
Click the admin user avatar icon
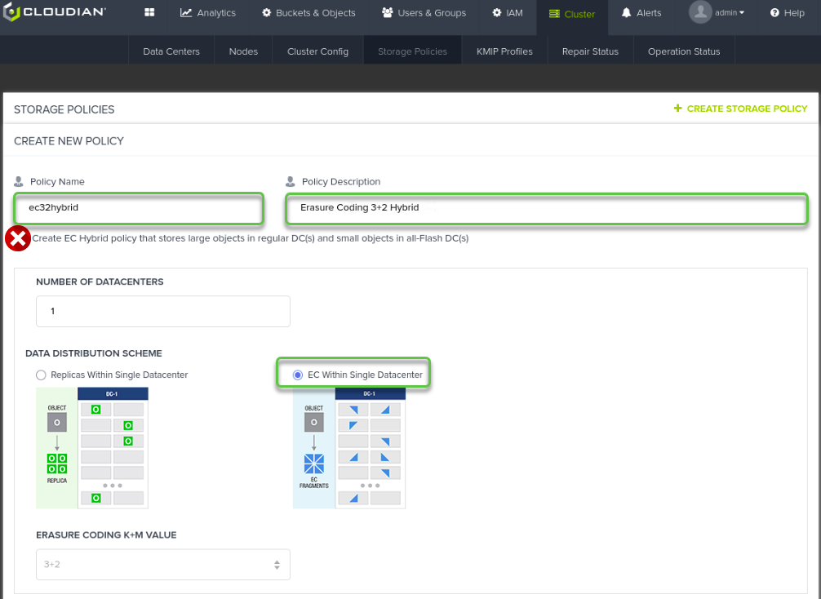[x=700, y=12]
